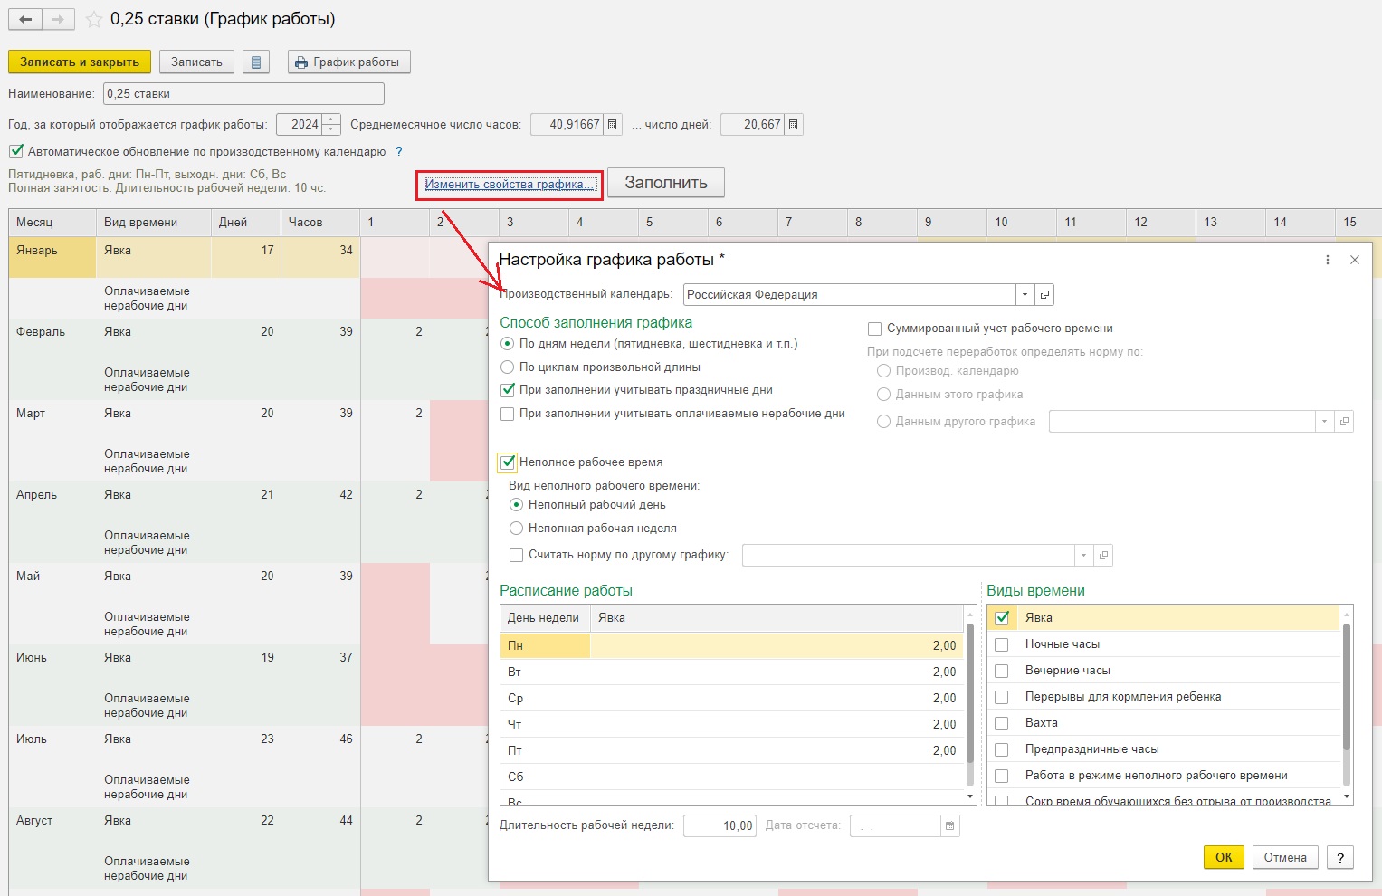
Task: Click the Производственный календарь text field
Action: [x=850, y=294]
